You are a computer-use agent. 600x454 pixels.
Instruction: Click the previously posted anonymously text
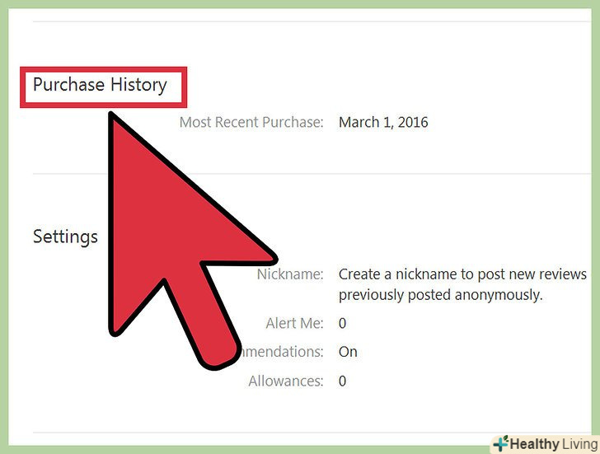(440, 295)
